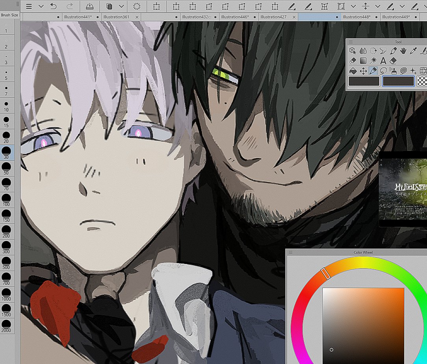Select the highlighted brush size 30

coord(6,153)
